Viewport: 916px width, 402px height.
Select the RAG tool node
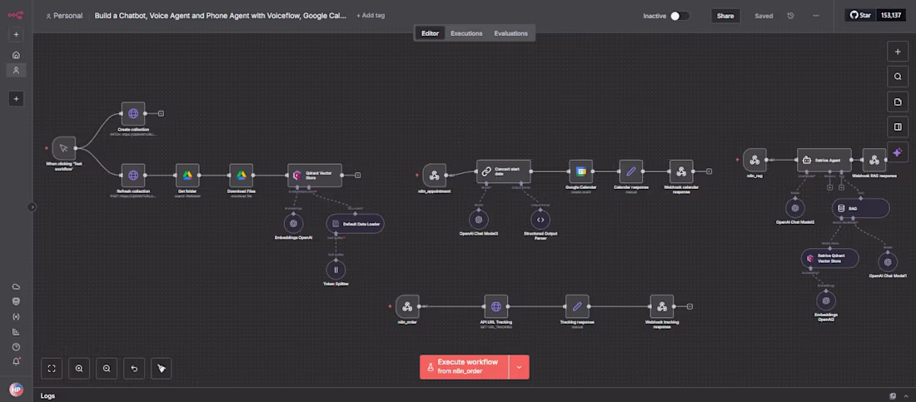click(x=860, y=208)
